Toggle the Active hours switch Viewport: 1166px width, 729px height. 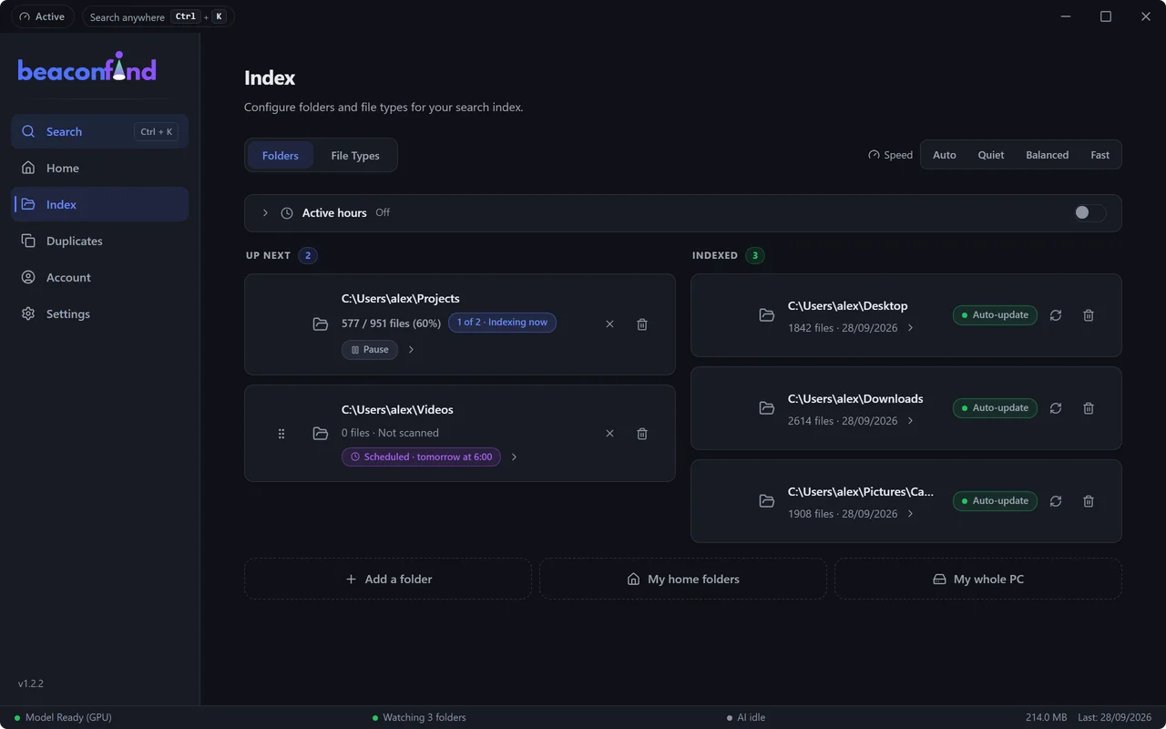(1089, 212)
